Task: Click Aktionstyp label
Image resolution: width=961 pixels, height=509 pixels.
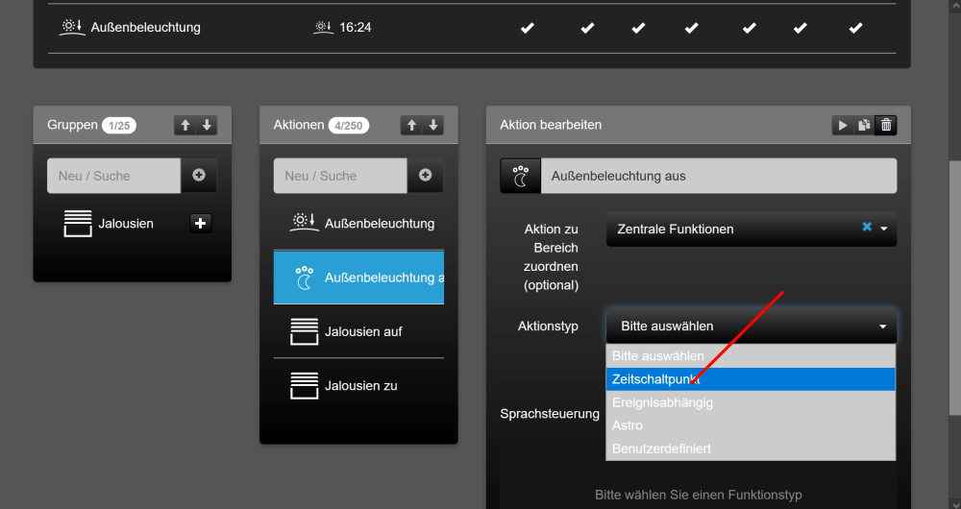Action: pos(548,326)
